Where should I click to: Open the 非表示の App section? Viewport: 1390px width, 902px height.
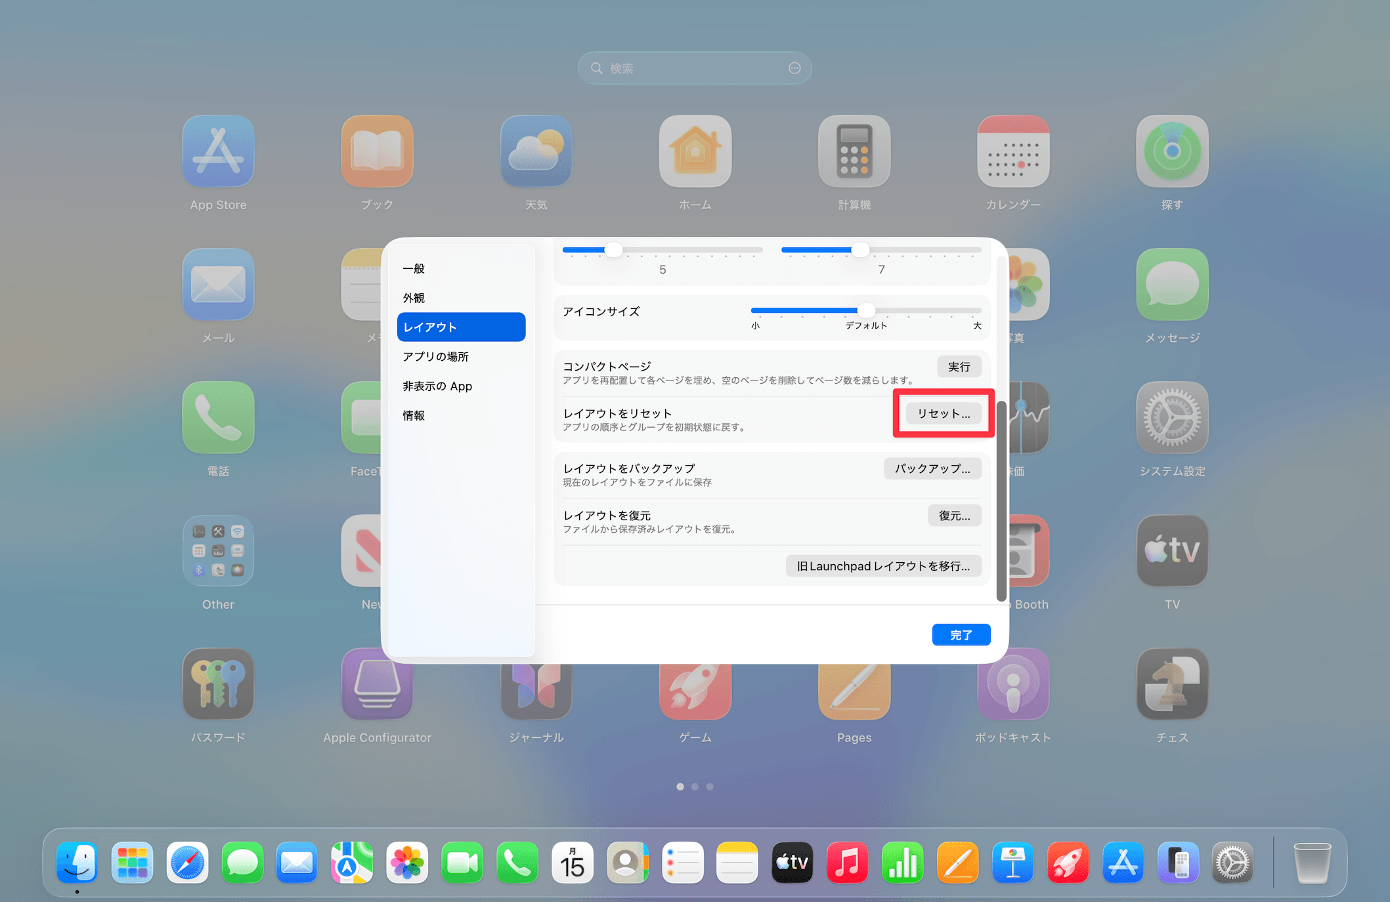[x=461, y=386]
